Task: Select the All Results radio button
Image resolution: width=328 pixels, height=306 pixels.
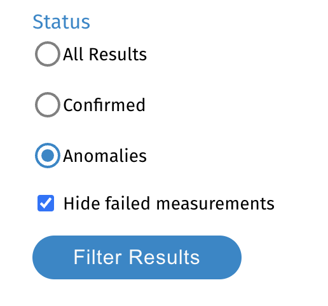Action: pyautogui.click(x=48, y=54)
